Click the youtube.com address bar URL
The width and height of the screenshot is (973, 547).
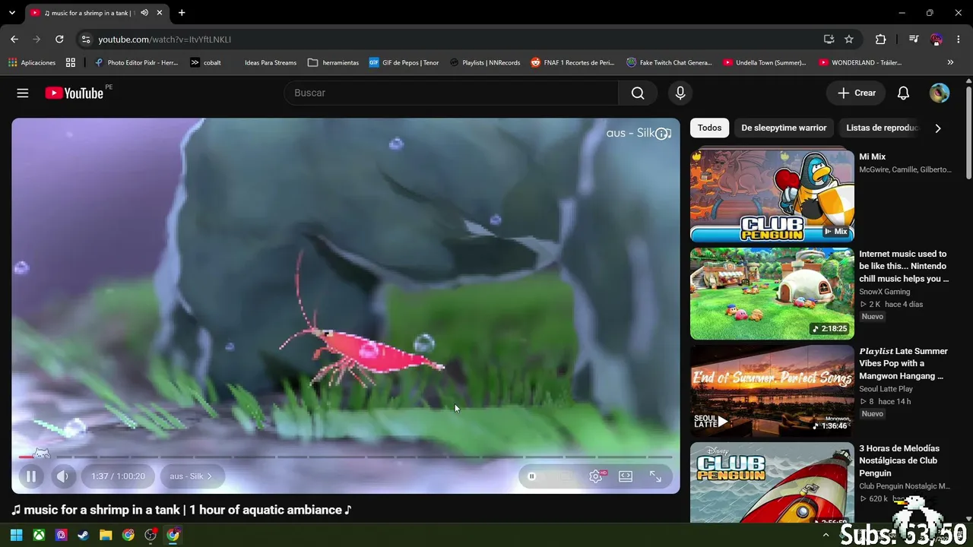pyautogui.click(x=164, y=40)
